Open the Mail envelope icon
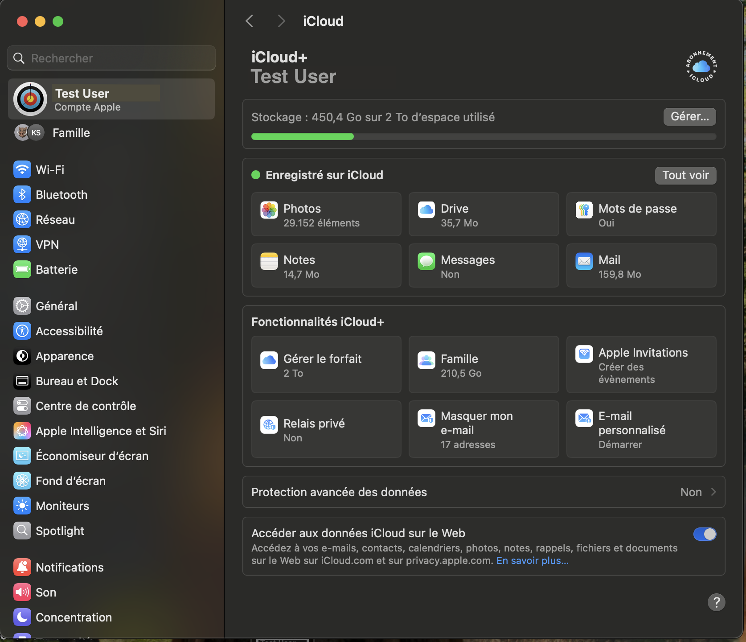The width and height of the screenshot is (746, 642). pos(584,261)
